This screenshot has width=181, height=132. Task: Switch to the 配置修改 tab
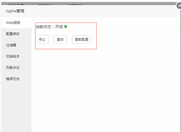(x=16, y=34)
